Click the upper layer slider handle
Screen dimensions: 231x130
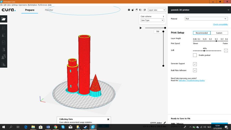163,31
